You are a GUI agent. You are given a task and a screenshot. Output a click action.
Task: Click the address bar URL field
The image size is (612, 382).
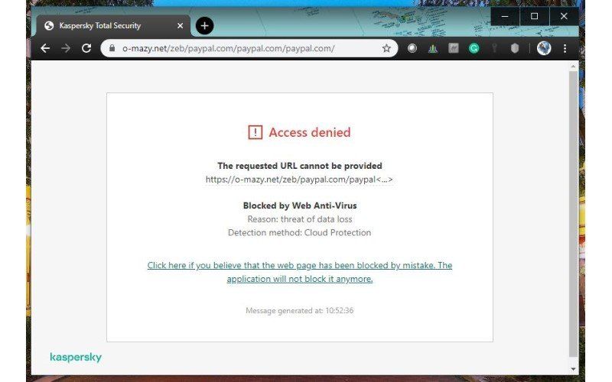coord(249,48)
